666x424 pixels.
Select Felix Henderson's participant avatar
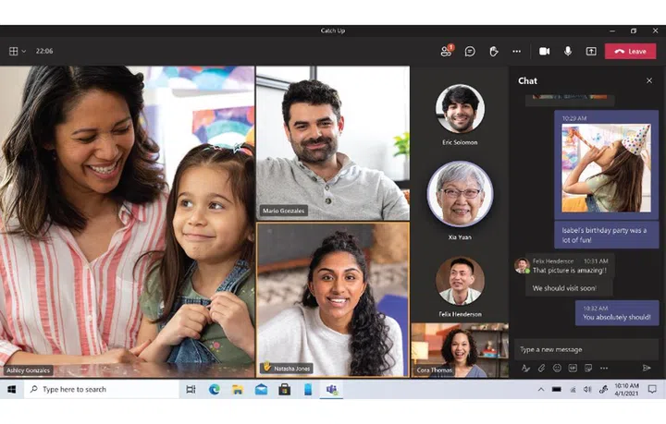point(460,281)
